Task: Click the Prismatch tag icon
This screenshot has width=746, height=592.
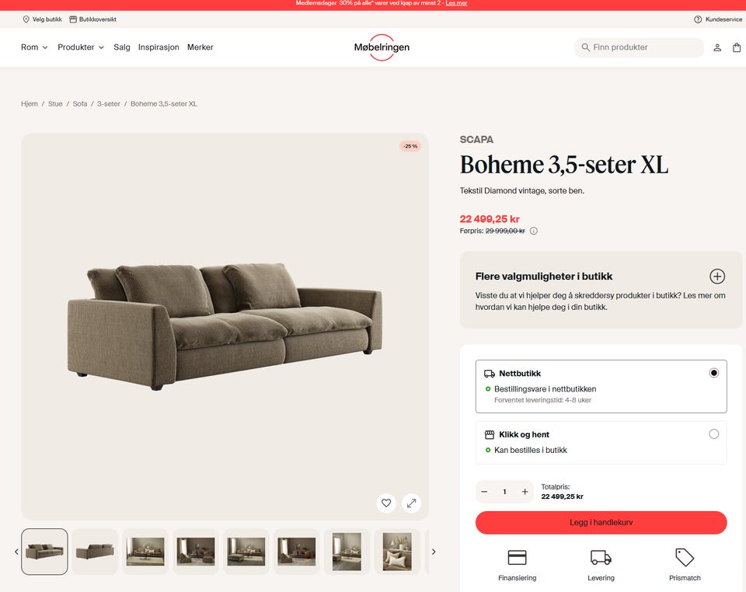Action: [x=685, y=557]
